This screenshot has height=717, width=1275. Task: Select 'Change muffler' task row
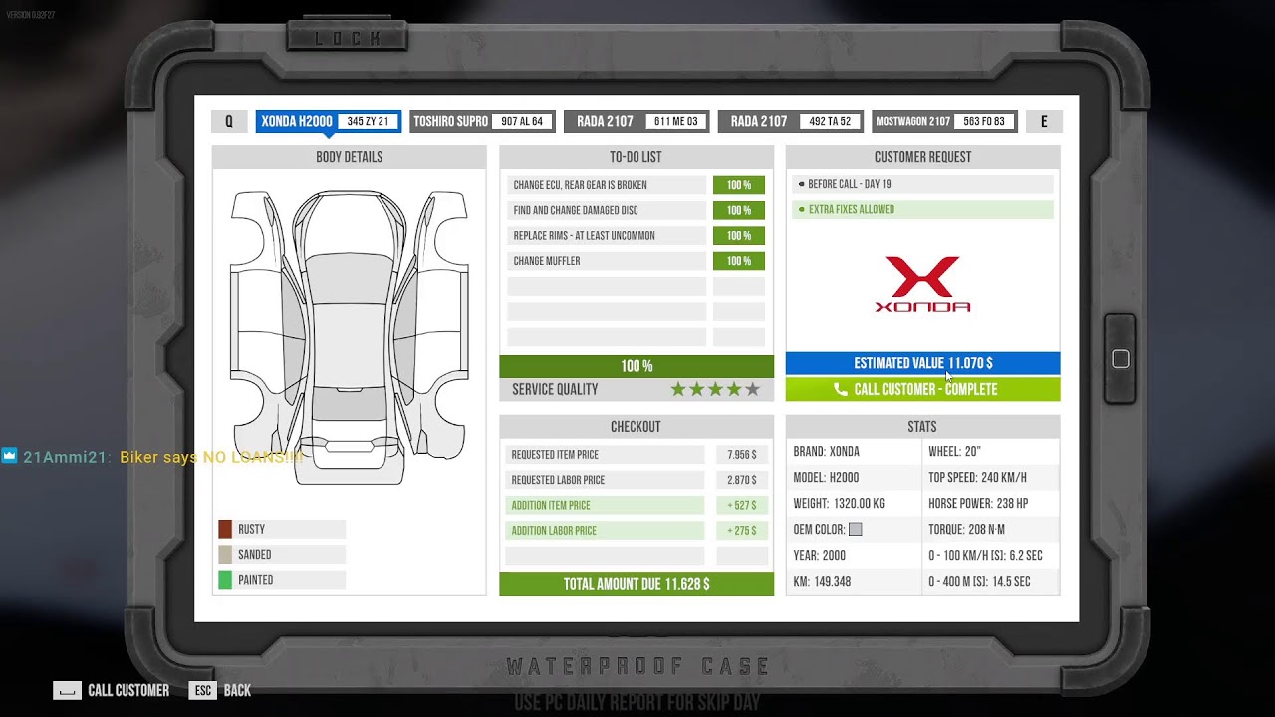607,261
